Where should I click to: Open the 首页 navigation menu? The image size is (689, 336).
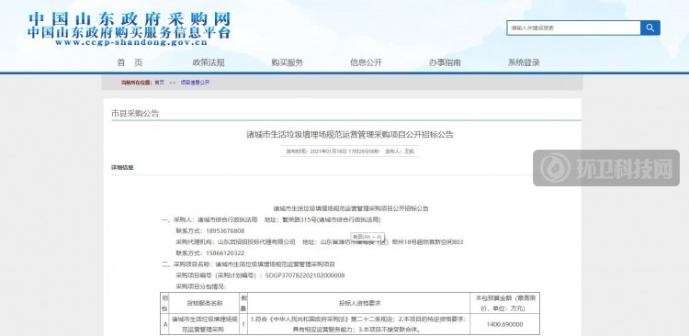click(130, 62)
